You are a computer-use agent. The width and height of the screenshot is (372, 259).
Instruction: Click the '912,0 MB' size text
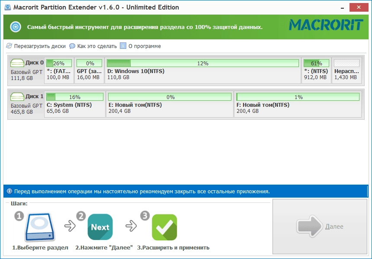pyautogui.click(x=315, y=77)
